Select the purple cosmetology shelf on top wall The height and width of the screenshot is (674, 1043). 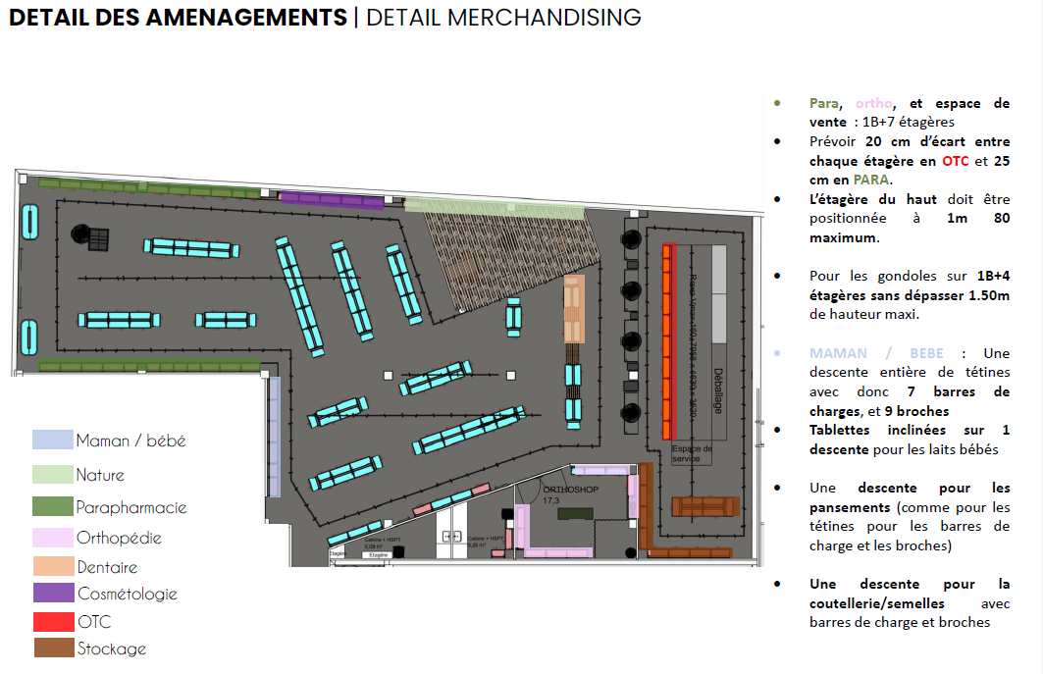pos(332,201)
